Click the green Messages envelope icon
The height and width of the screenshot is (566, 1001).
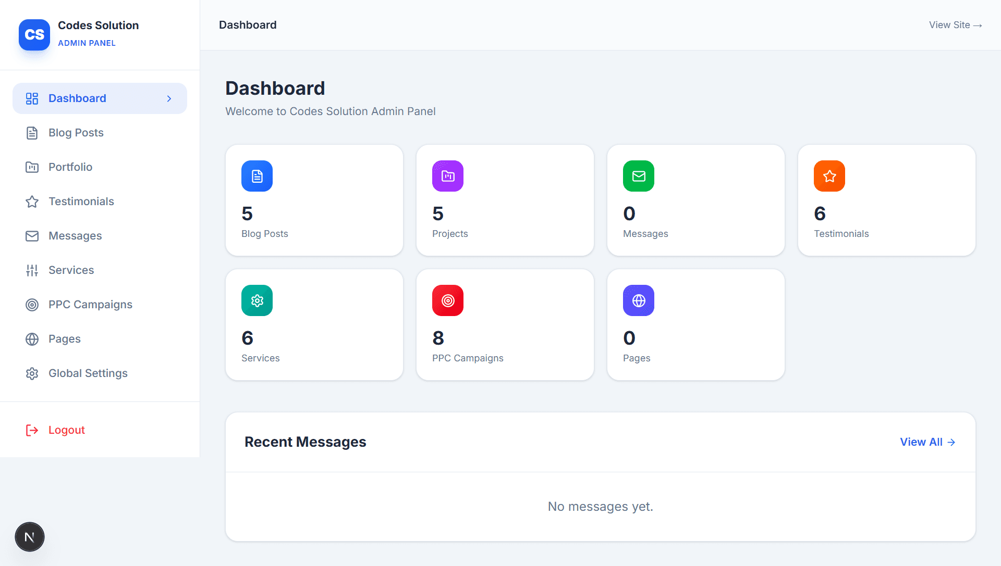639,176
